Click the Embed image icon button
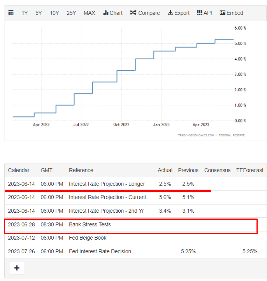This screenshot has width=267, height=281. pos(231,13)
